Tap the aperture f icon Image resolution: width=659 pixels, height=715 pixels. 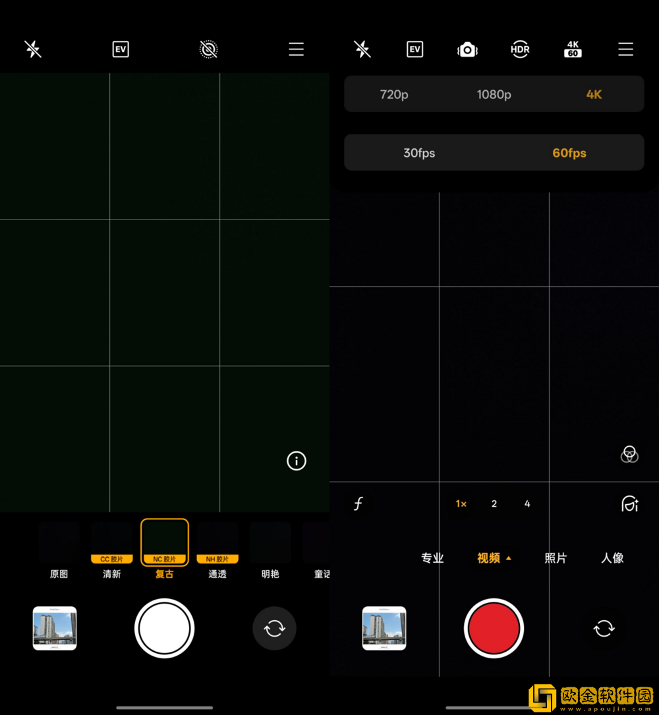tap(358, 504)
